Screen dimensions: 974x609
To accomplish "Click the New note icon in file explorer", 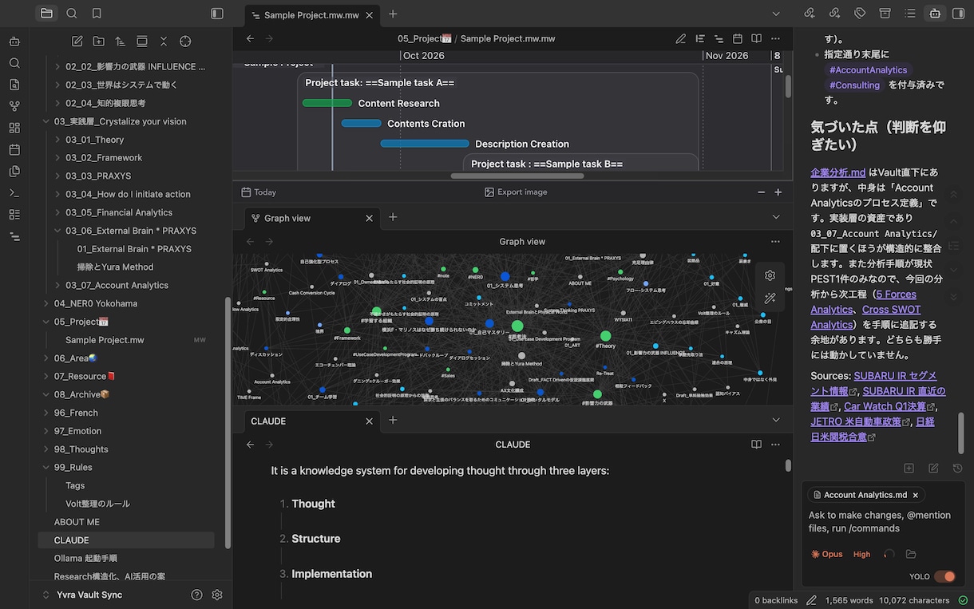I will (x=77, y=42).
